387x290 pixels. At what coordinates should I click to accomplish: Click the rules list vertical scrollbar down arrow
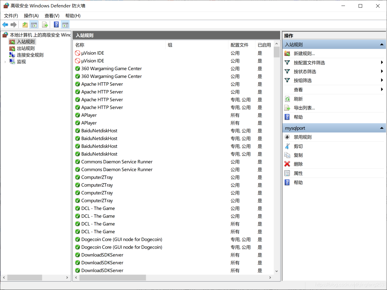(x=277, y=271)
